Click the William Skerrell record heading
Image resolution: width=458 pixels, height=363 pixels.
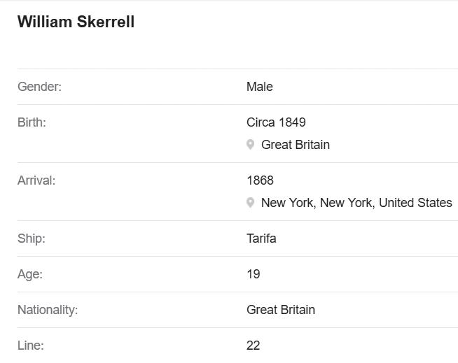(x=76, y=22)
